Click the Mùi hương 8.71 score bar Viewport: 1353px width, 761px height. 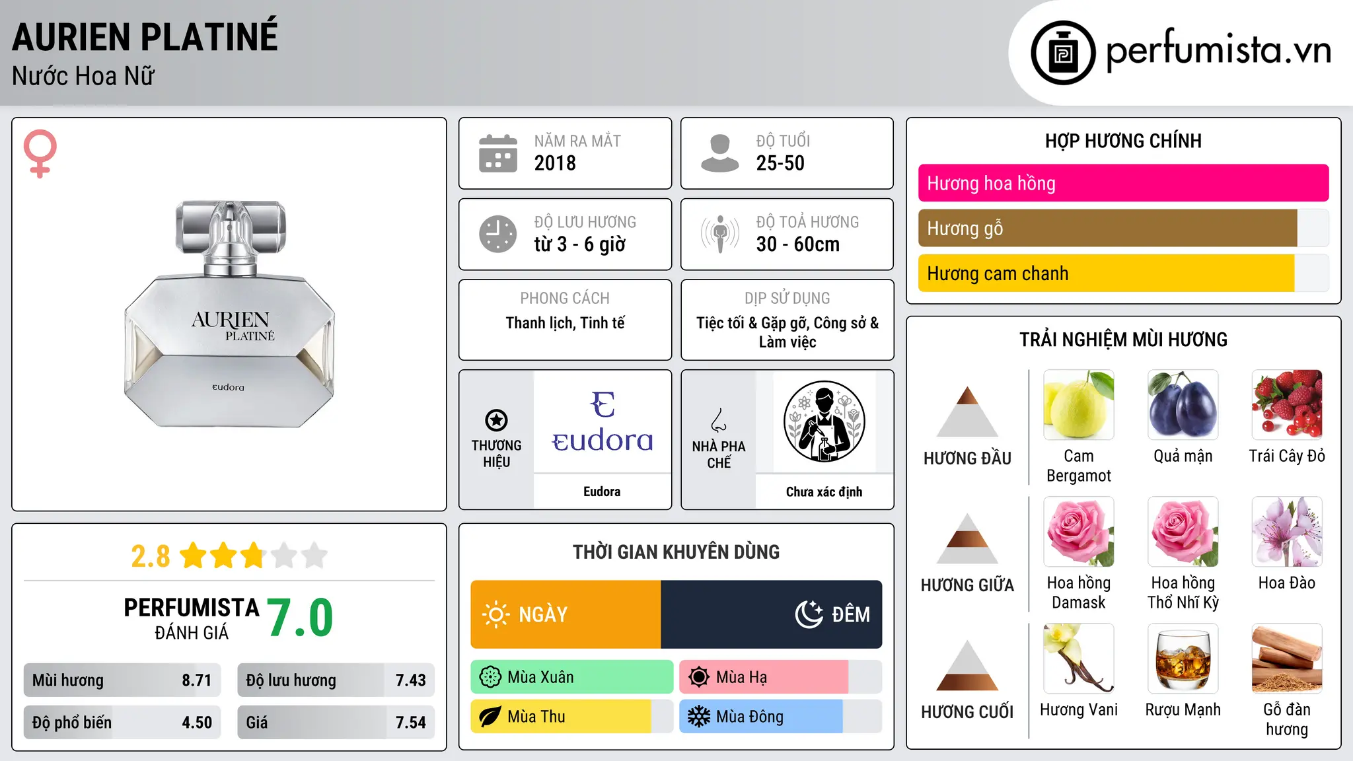coord(122,680)
